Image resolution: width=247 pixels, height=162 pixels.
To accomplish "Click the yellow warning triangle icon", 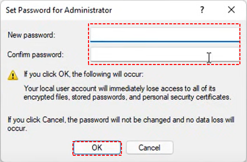I will click(13, 75).
